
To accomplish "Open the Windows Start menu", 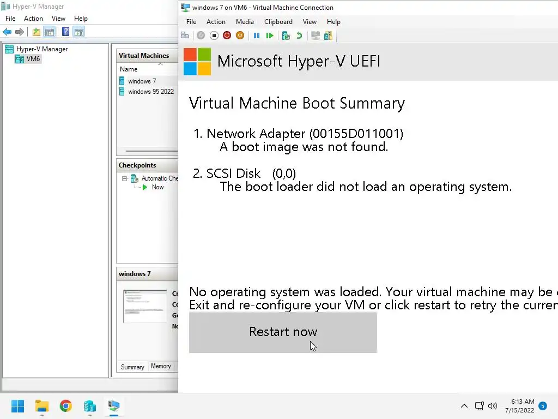I will tap(18, 406).
